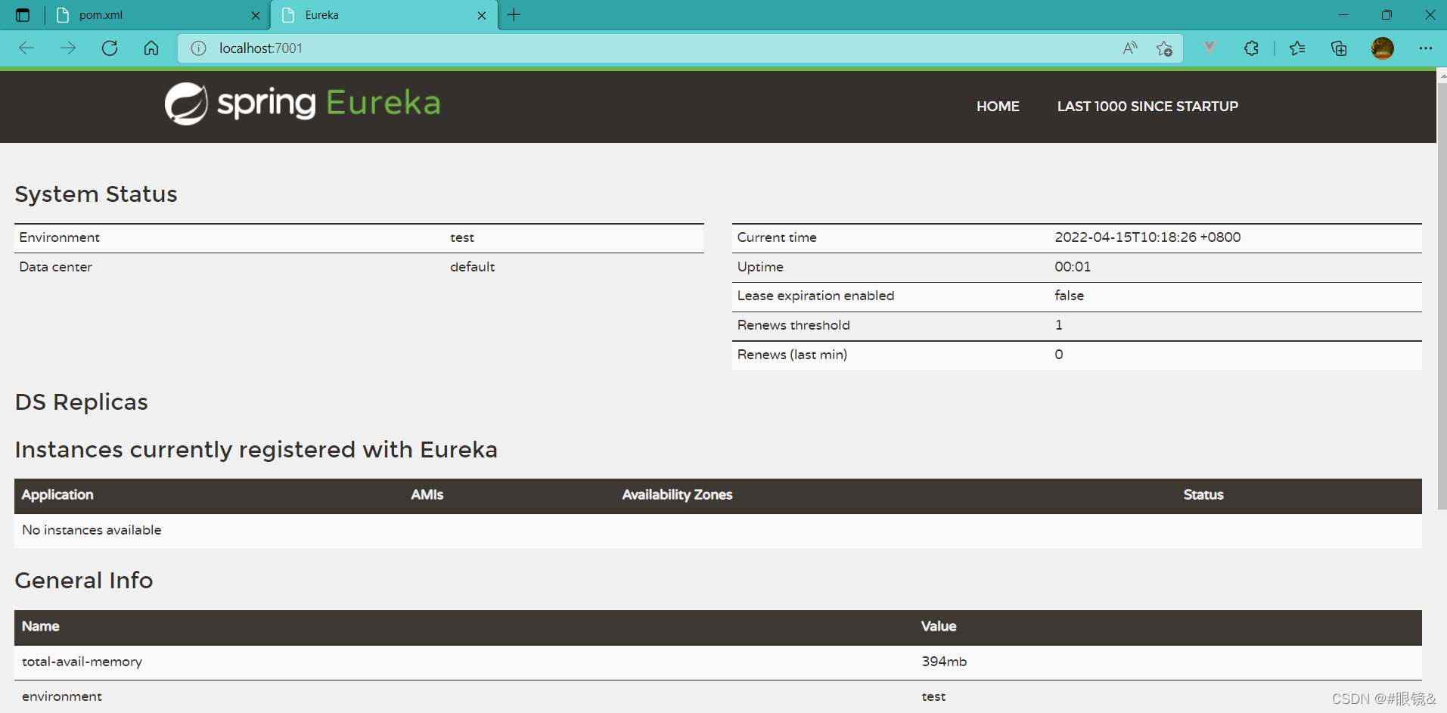Click the Name column header in General Info

[40, 626]
